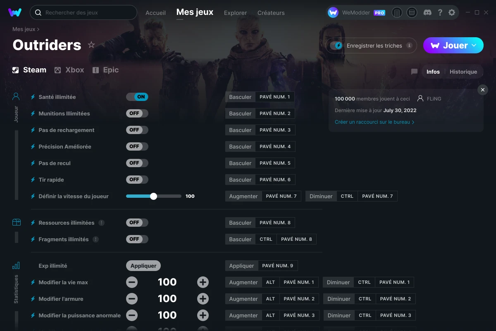Viewport: 496px width, 331px height.
Task: Enable Fragments illimités toggle
Action: click(137, 239)
